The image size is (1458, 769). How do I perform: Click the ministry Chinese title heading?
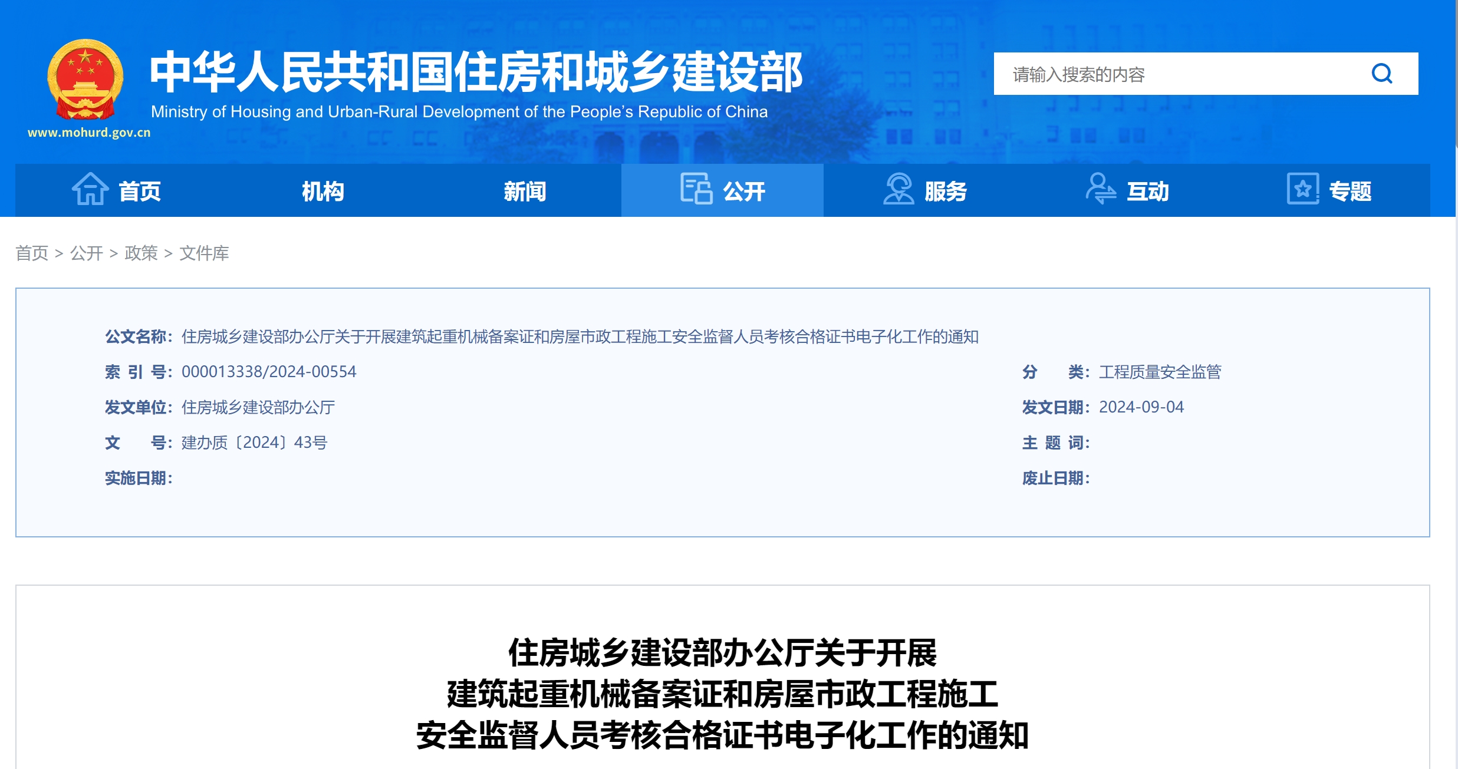(x=475, y=72)
